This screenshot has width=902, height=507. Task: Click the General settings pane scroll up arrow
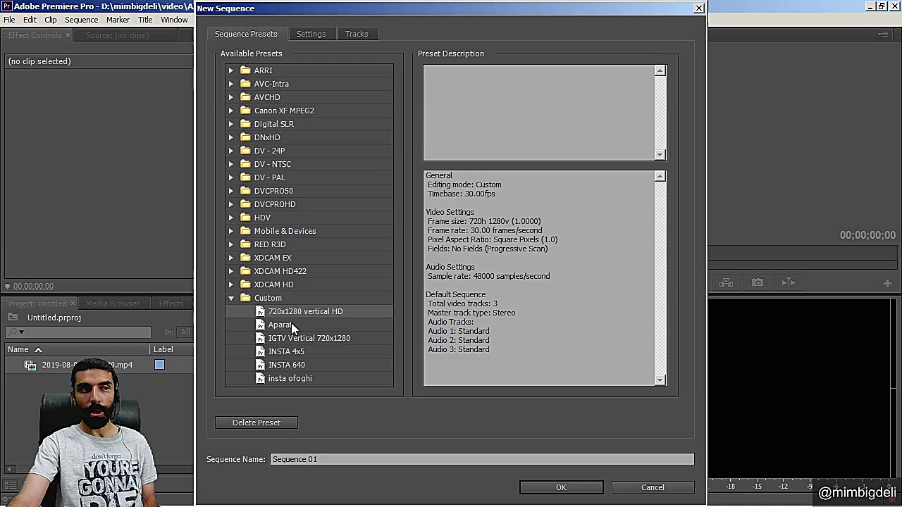(660, 176)
